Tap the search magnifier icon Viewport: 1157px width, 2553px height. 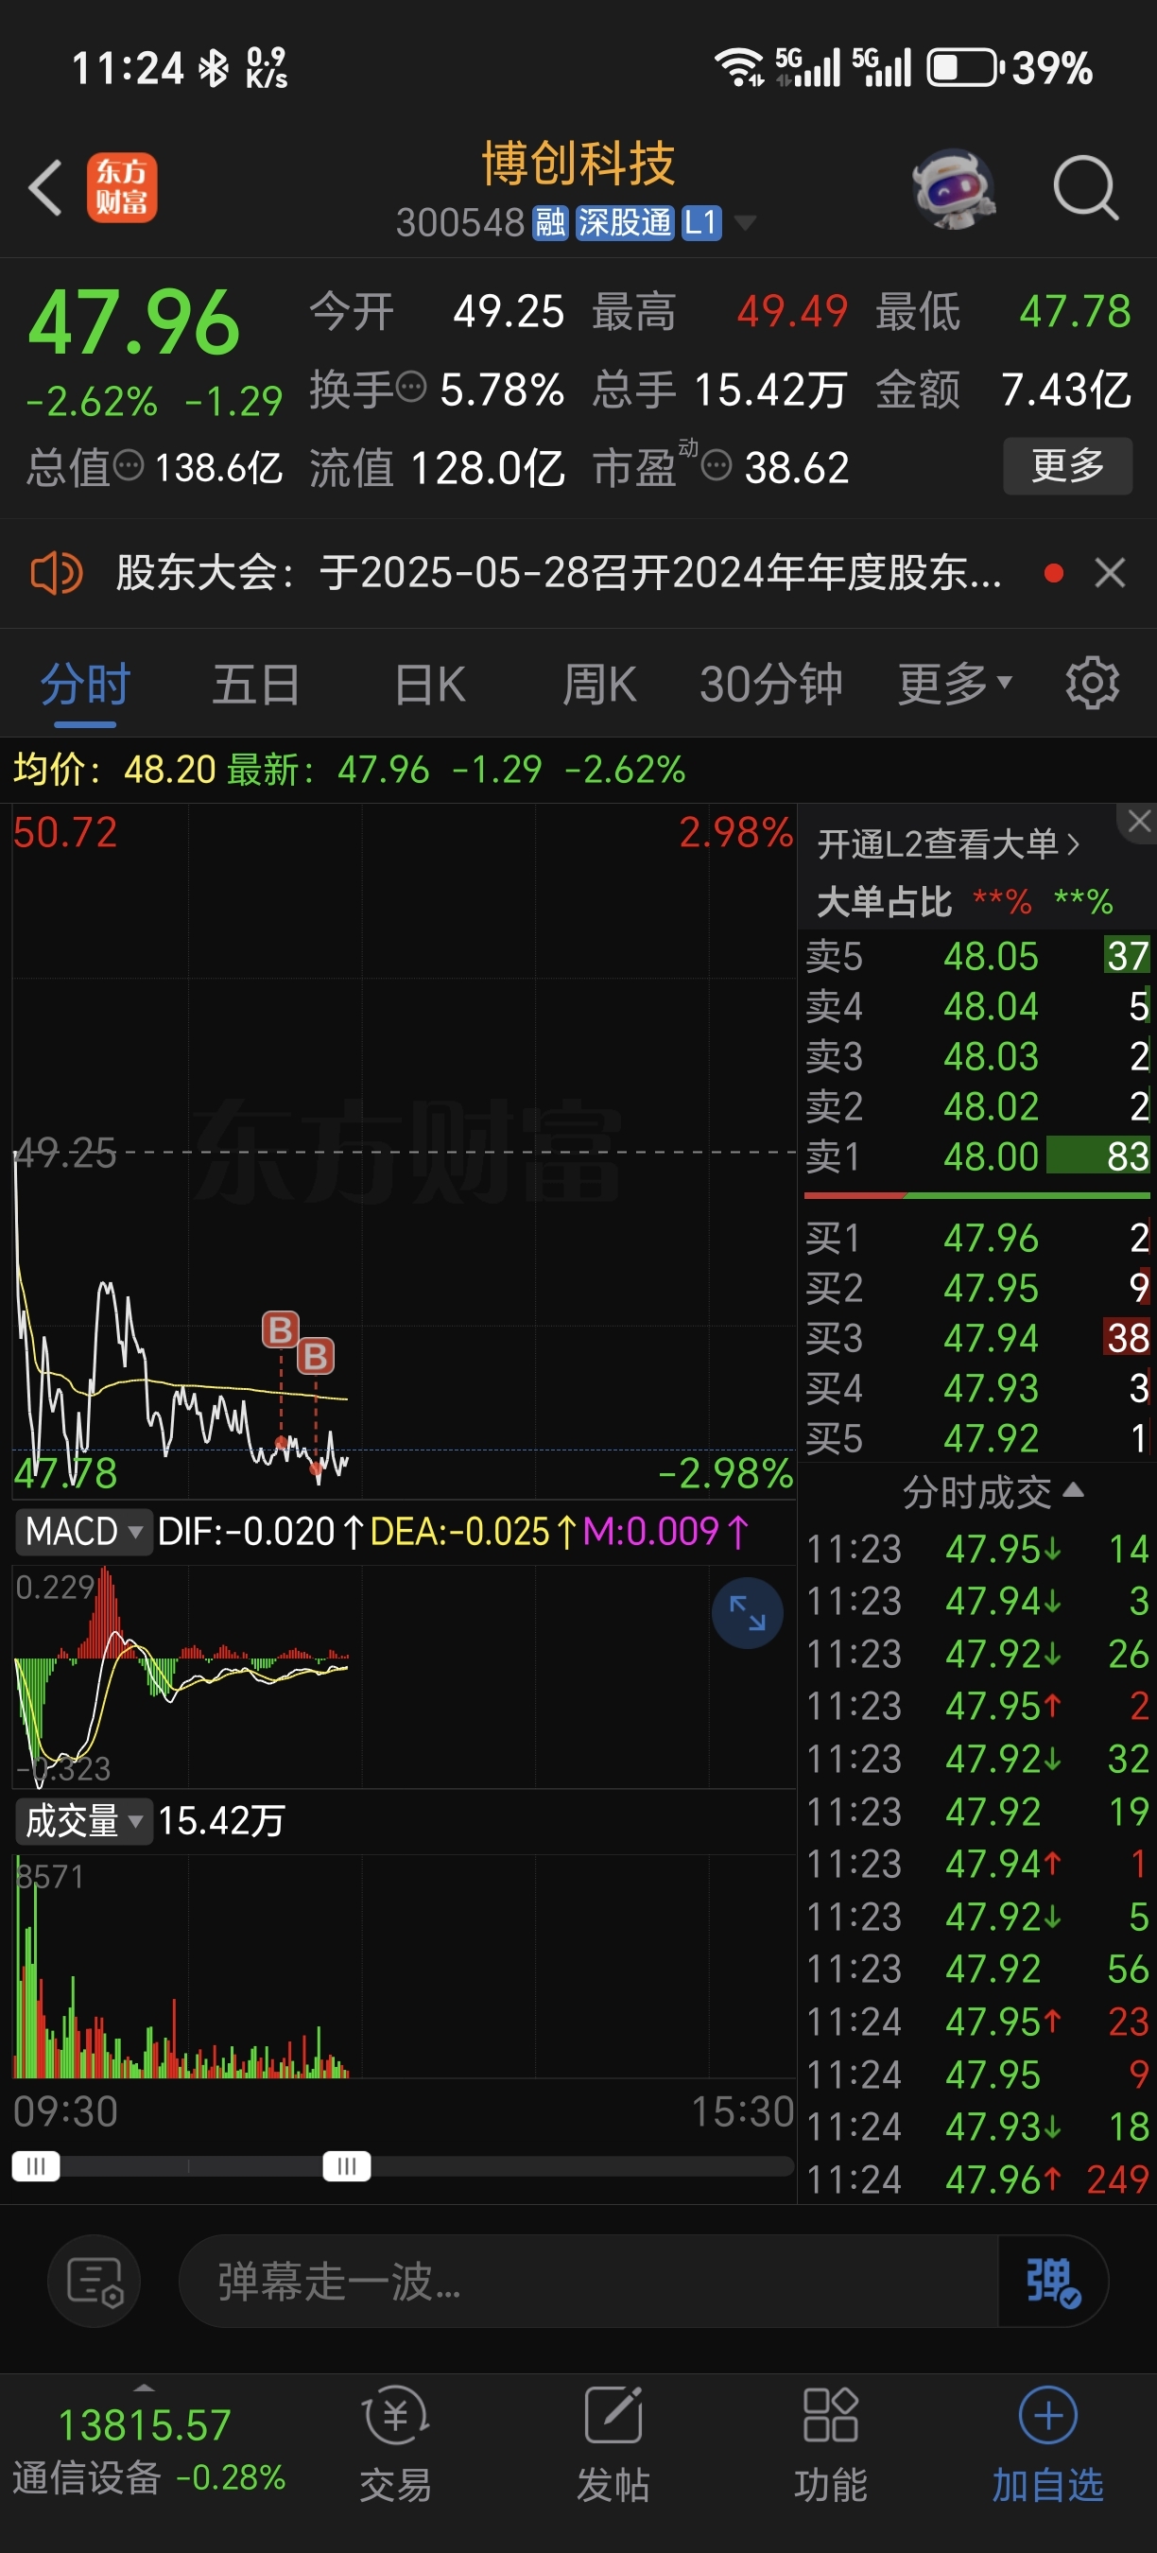coord(1086,187)
